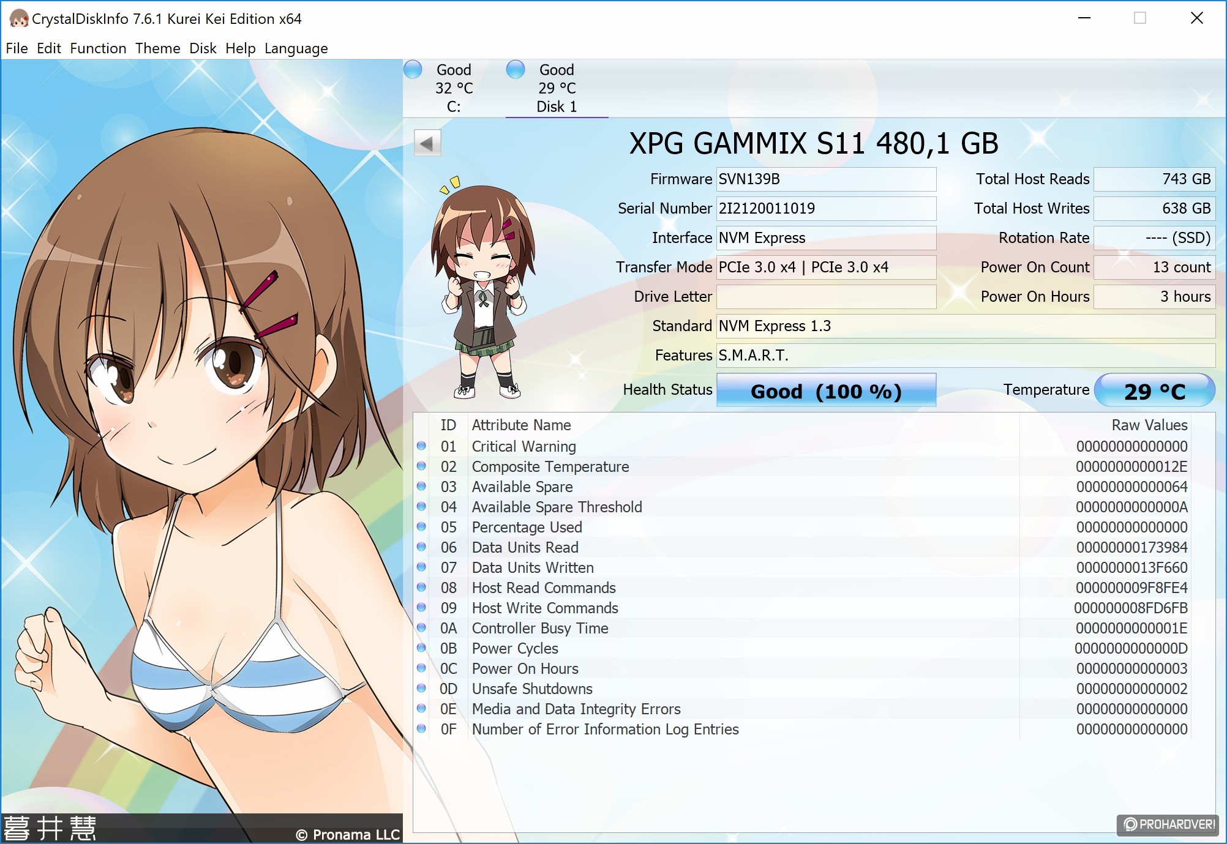Image resolution: width=1227 pixels, height=844 pixels.
Task: Click status dot for Power Cycles
Action: (421, 648)
